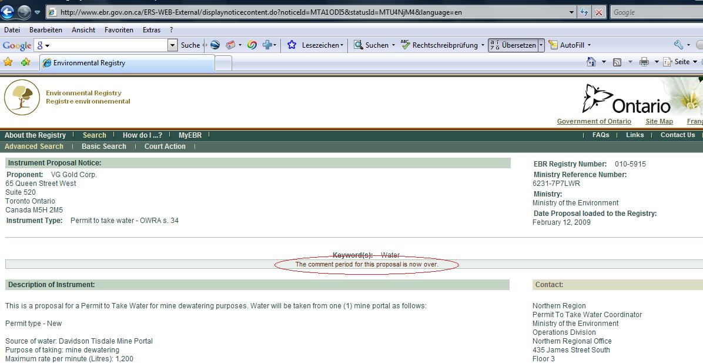Click the MyEBR nav item
The width and height of the screenshot is (703, 363).
190,135
